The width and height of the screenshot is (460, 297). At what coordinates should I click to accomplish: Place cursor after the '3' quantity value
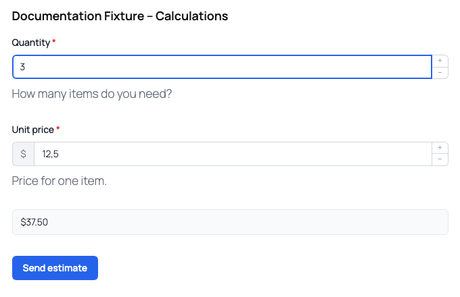(x=26, y=67)
